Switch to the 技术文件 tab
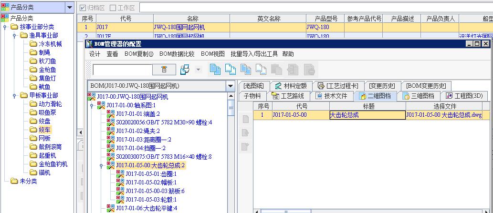Viewport: 493px width, 213px height. [x=332, y=96]
